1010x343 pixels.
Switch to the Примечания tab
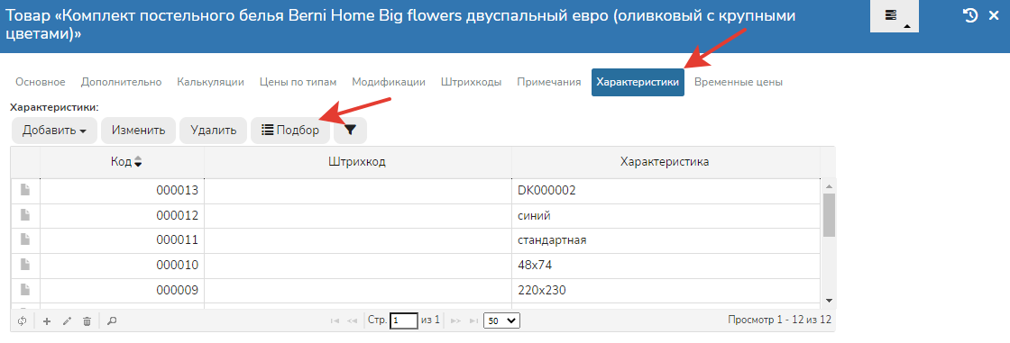(549, 82)
